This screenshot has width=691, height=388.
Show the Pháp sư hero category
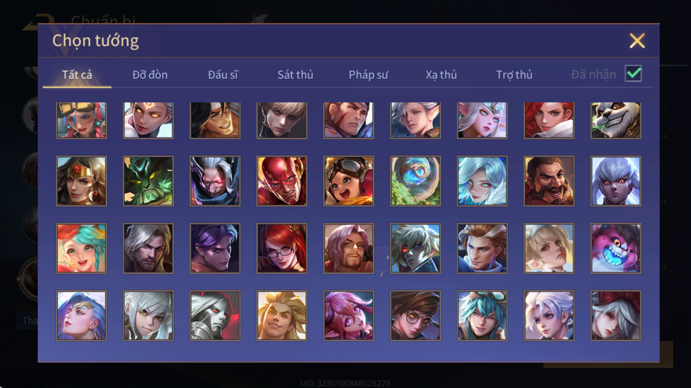[368, 75]
